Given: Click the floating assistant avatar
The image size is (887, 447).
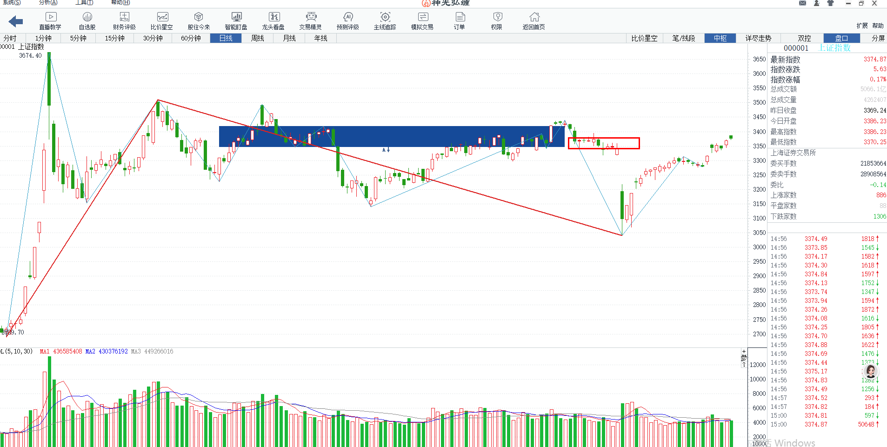Looking at the screenshot, I should pos(870,371).
